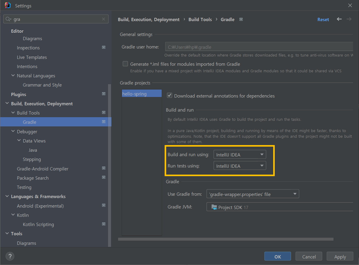Open Grammar and Style settings

click(x=42, y=85)
